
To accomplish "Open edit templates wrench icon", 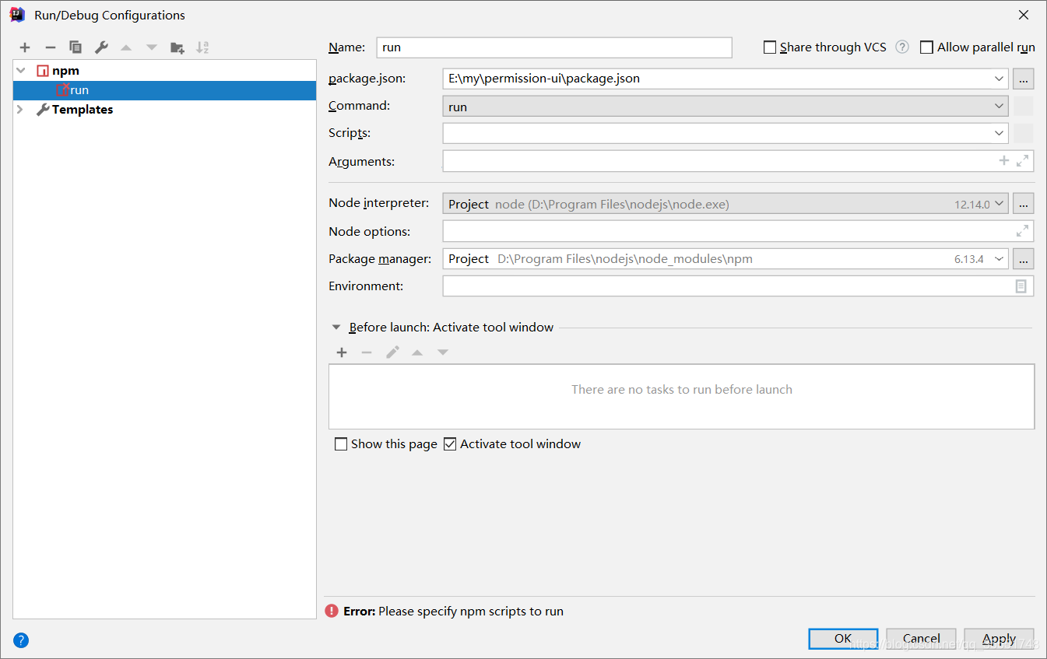I will 101,47.
